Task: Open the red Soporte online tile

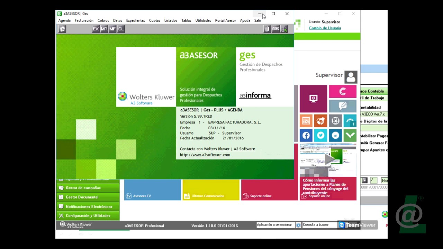Action: tap(269, 190)
